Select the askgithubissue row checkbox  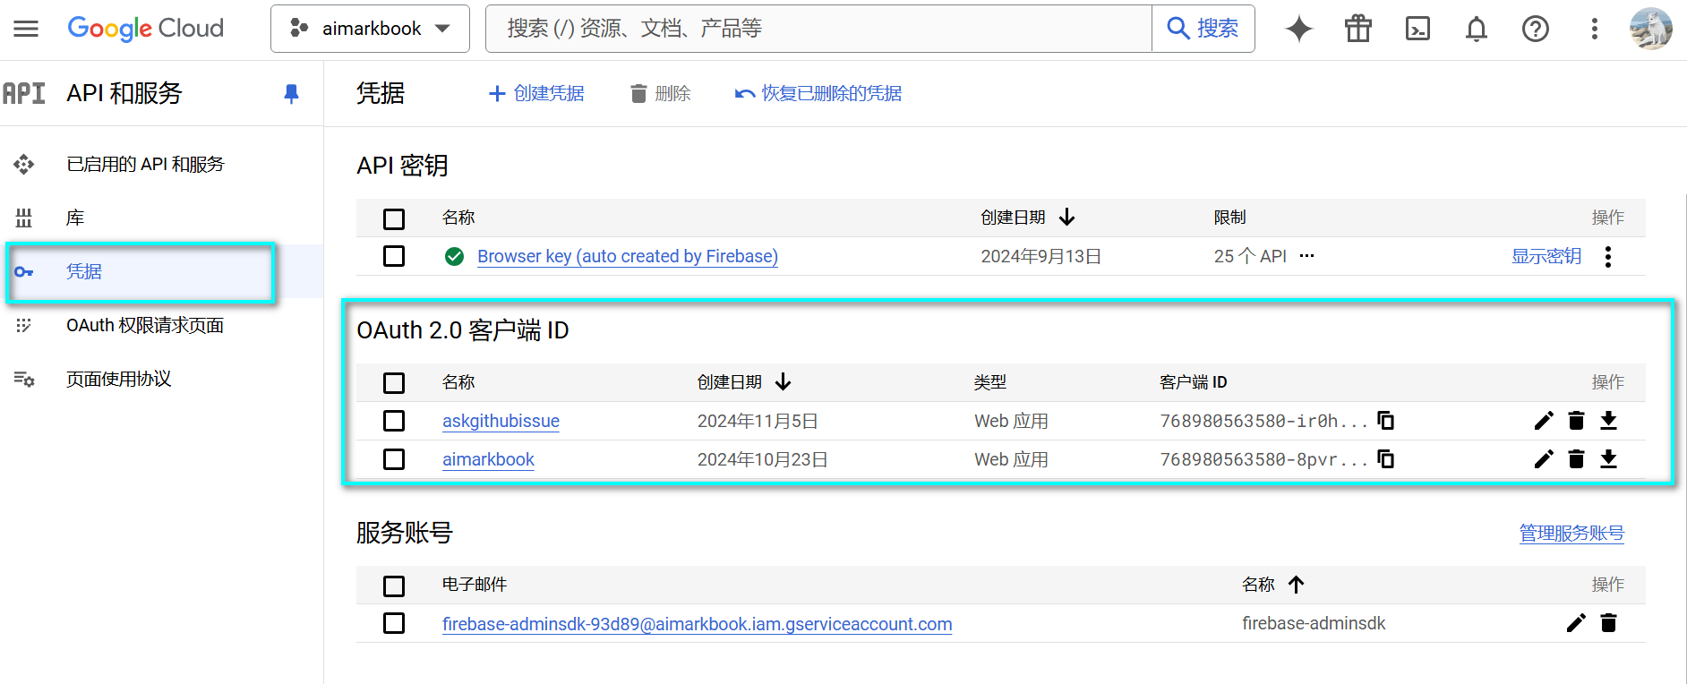[394, 421]
